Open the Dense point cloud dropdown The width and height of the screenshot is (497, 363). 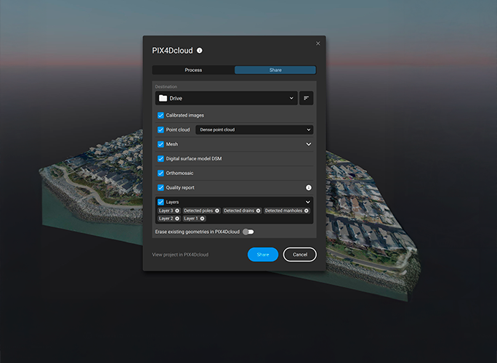(254, 129)
